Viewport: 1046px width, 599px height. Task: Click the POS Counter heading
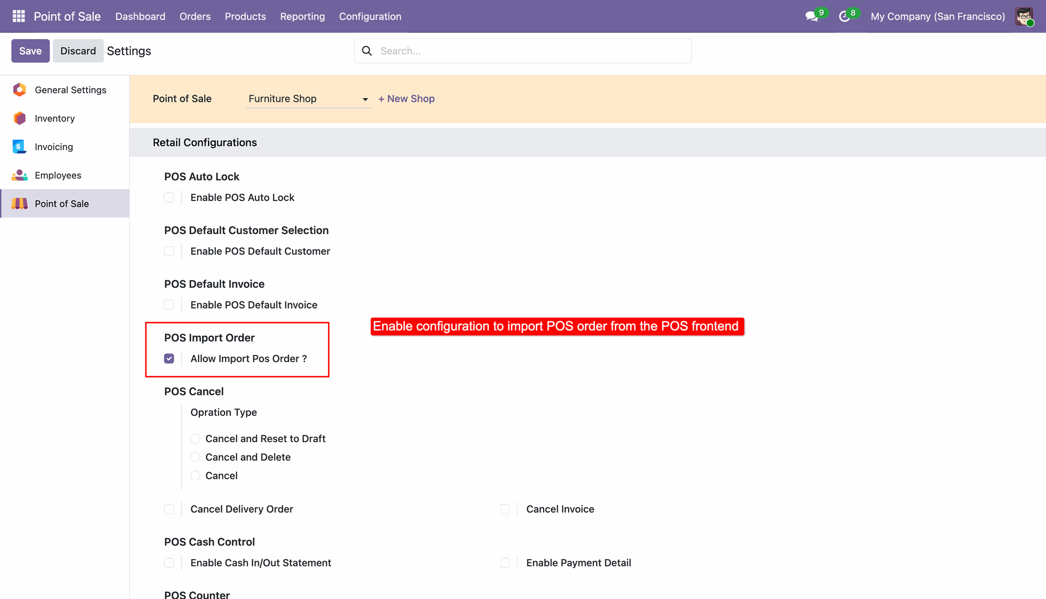197,595
